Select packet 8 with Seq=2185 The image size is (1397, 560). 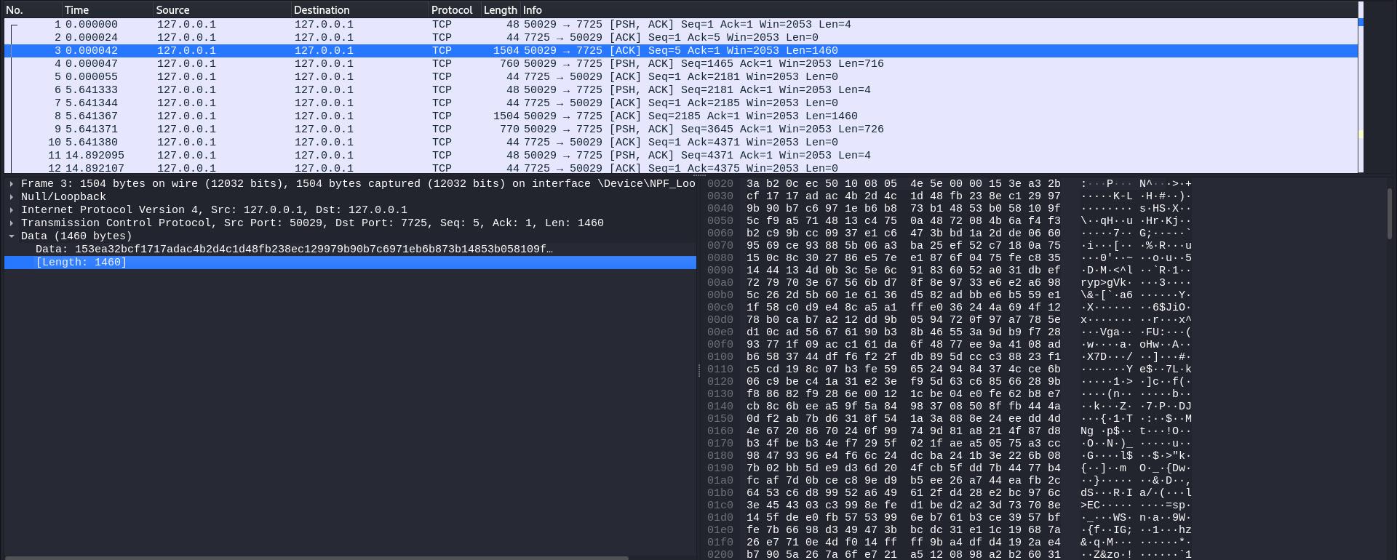681,116
